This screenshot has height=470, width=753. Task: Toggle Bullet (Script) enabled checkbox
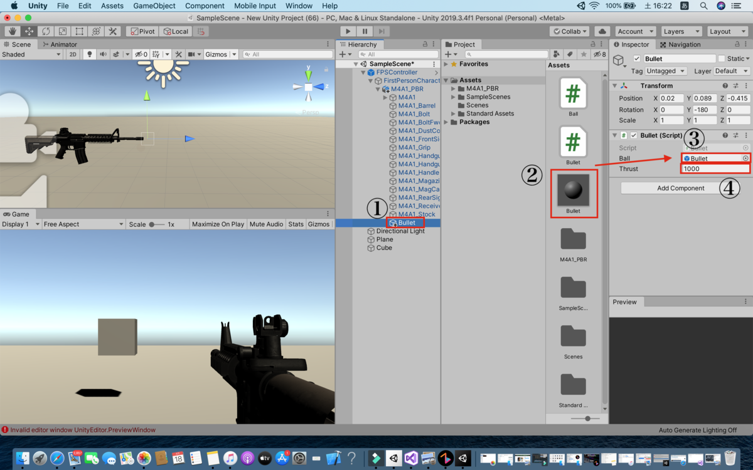(x=634, y=135)
